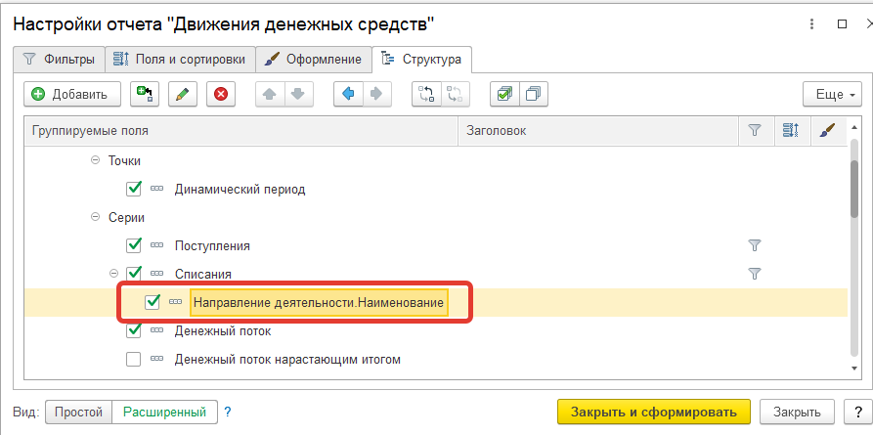Switch to the Фильтры tab
The width and height of the screenshot is (873, 435).
click(59, 60)
